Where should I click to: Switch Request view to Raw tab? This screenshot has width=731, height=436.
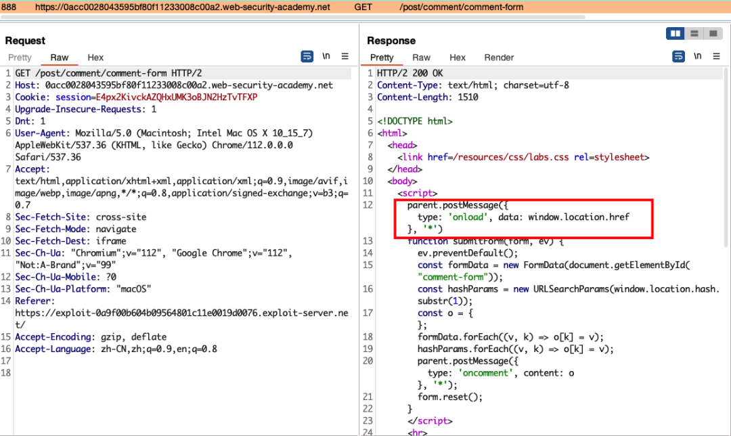[x=59, y=58]
